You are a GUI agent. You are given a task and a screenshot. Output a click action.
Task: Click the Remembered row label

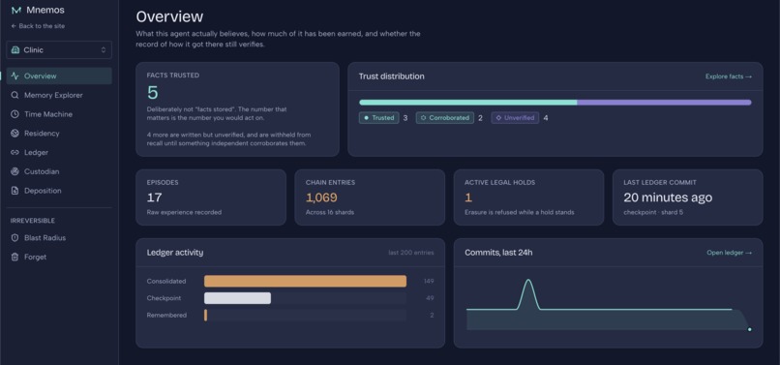pyautogui.click(x=166, y=316)
